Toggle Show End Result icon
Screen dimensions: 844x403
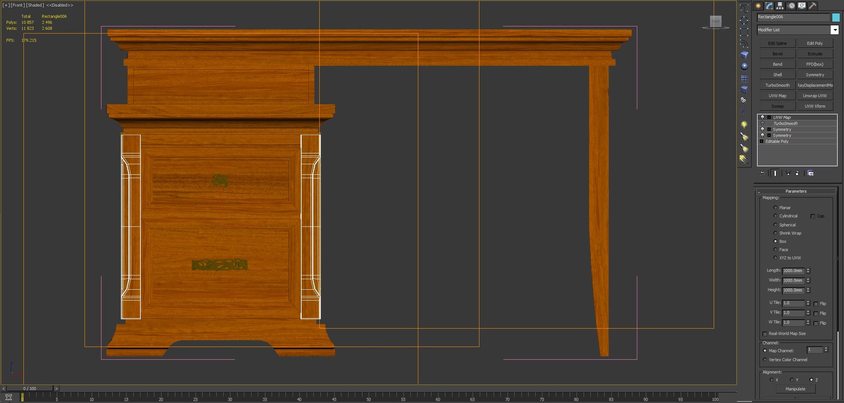[775, 173]
